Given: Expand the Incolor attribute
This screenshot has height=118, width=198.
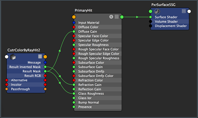Looking at the screenshot, I should (9, 85).
